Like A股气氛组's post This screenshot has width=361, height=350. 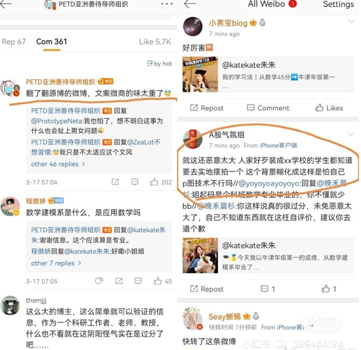pyautogui.click(x=329, y=289)
